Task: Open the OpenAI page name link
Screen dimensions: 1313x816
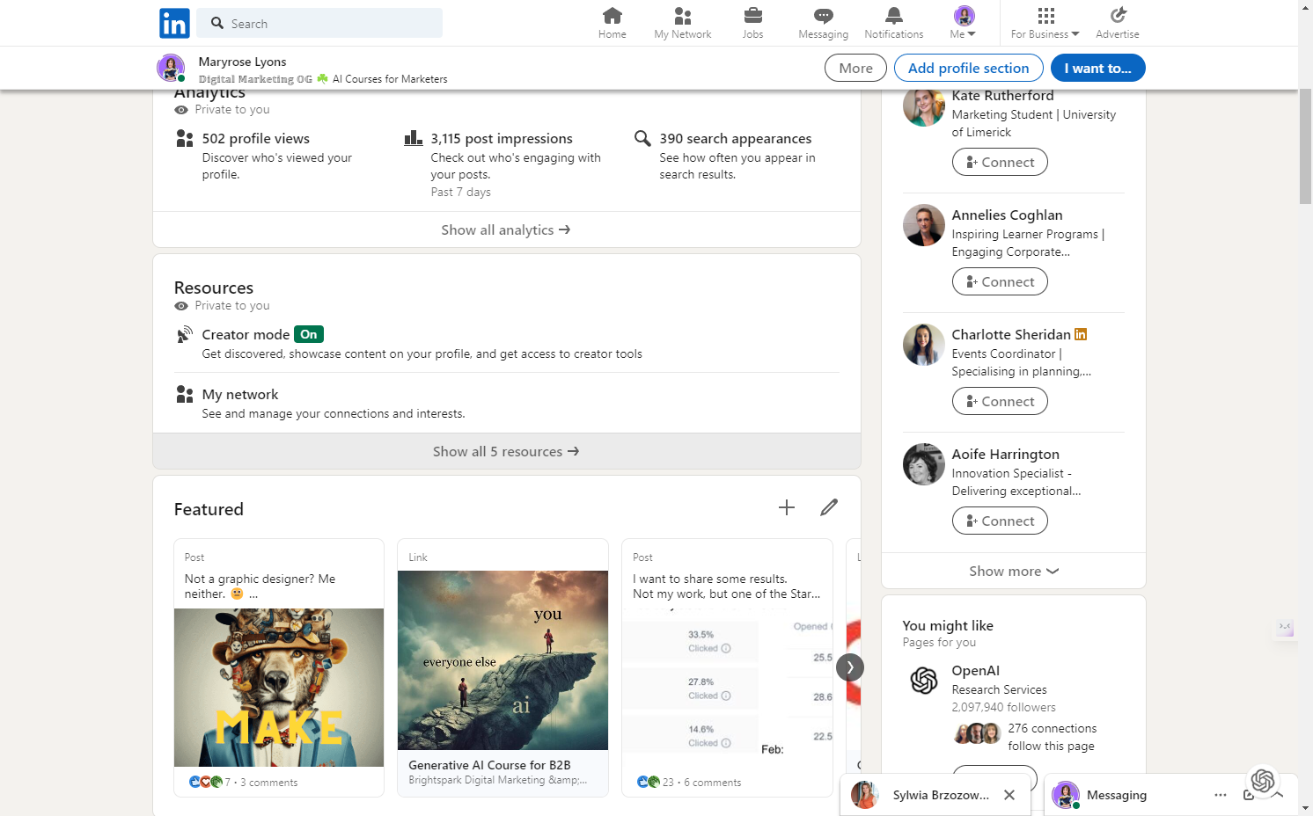Action: pos(976,670)
